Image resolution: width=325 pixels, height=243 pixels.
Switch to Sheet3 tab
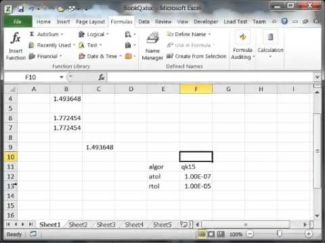[106, 225]
